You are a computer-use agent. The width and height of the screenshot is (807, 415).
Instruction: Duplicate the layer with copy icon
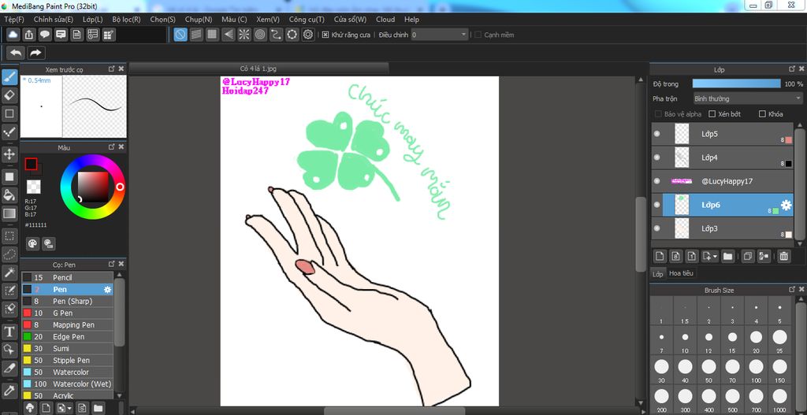749,256
